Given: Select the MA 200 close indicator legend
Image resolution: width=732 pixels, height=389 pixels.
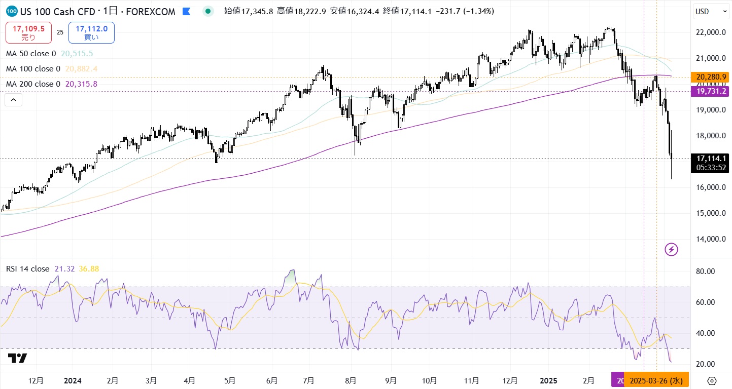Looking at the screenshot, I should pyautogui.click(x=33, y=84).
